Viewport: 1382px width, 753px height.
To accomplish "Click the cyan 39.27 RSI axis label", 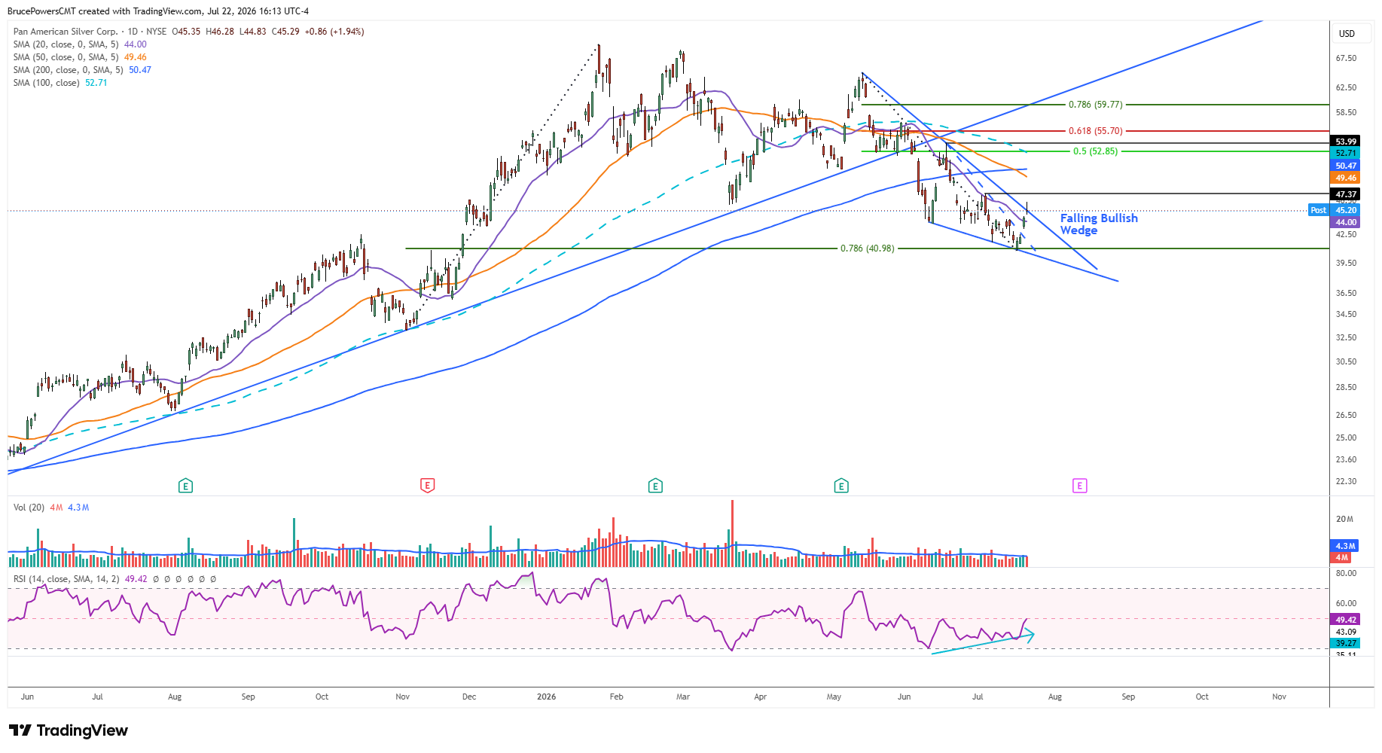I will [x=1346, y=643].
